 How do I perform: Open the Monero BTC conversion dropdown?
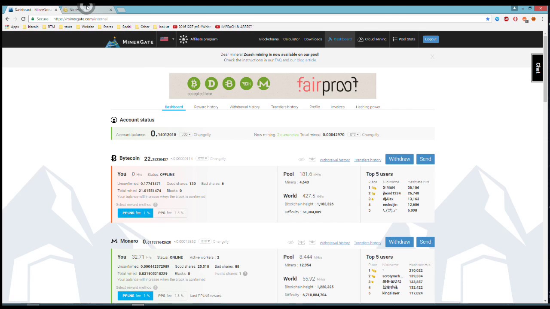(205, 242)
